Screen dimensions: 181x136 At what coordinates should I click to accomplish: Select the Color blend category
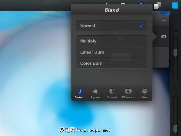click(145, 93)
